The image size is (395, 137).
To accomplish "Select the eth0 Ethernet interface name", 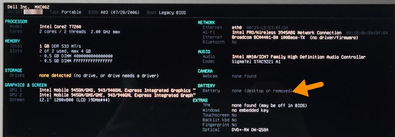I will click(x=237, y=28).
